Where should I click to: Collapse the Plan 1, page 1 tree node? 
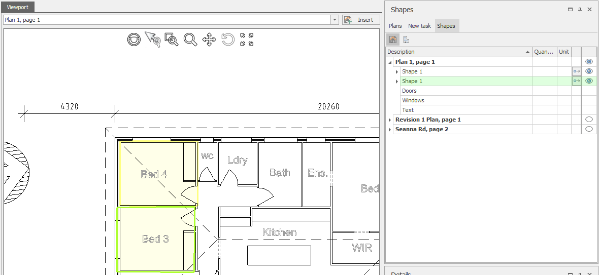[390, 62]
